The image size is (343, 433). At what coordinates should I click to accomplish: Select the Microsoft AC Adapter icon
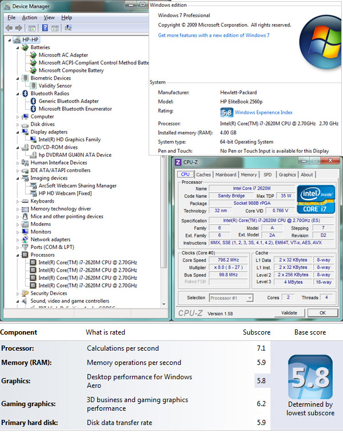click(x=33, y=55)
